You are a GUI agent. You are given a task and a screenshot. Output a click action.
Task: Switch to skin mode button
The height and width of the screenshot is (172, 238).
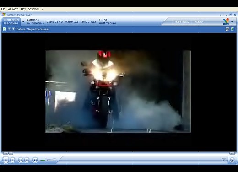coord(232,160)
